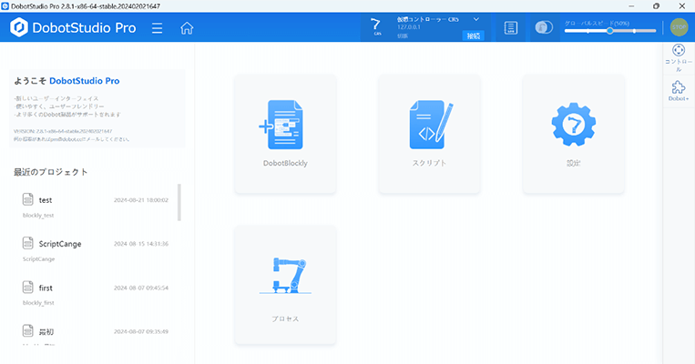Click the CR5 robot model icon
Image resolution: width=695 pixels, height=364 pixels.
[x=377, y=26]
